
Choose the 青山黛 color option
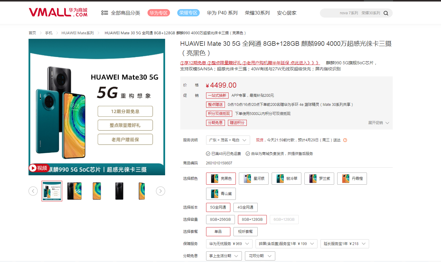[x=221, y=194]
